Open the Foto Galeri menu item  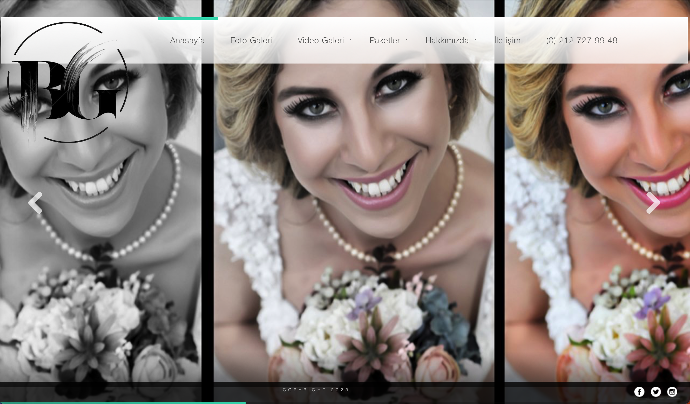(251, 40)
